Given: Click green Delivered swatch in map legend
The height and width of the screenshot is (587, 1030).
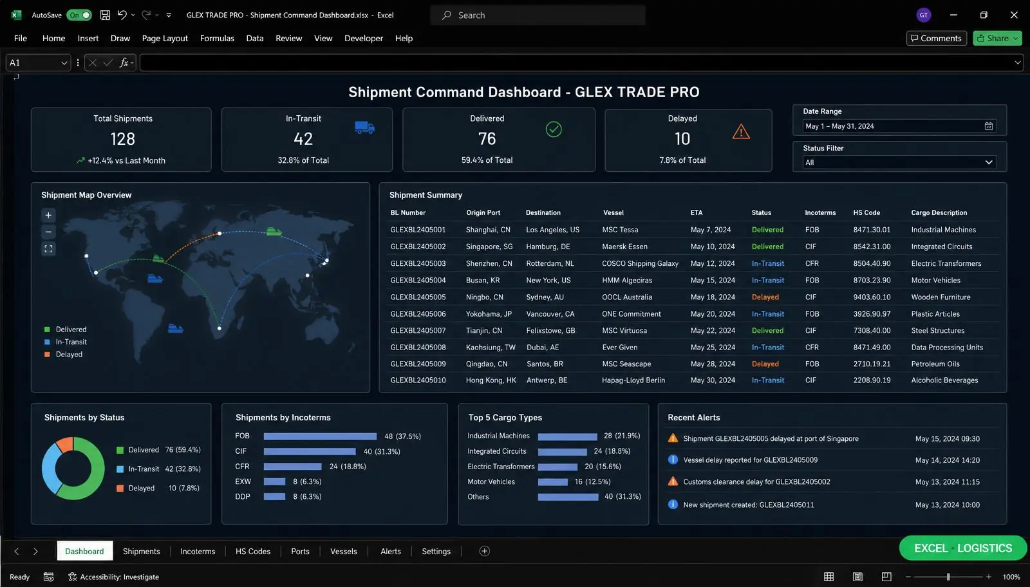Looking at the screenshot, I should (x=47, y=330).
